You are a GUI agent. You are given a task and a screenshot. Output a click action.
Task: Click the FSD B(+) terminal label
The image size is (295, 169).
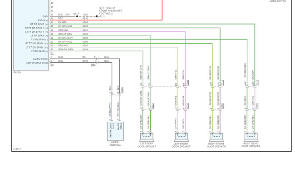[43, 20]
